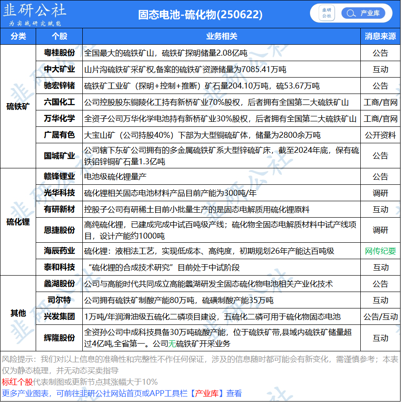Click the 其他 category cell
Screen dimensions: 401x402
click(18, 313)
